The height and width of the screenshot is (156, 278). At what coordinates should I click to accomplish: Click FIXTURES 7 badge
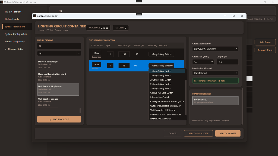pos(121,28)
